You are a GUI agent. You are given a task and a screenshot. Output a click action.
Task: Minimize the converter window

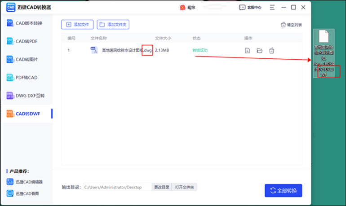[284, 7]
